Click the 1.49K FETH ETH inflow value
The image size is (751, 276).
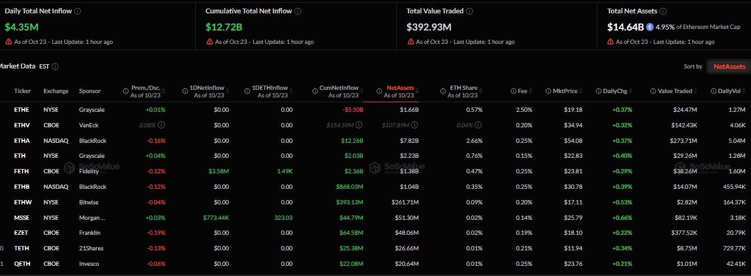pyautogui.click(x=285, y=172)
